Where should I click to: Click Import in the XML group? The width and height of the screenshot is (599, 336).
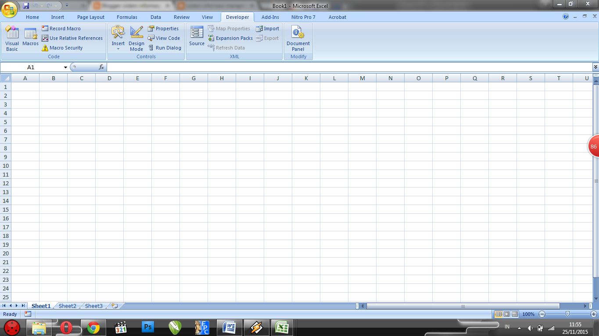(x=267, y=28)
